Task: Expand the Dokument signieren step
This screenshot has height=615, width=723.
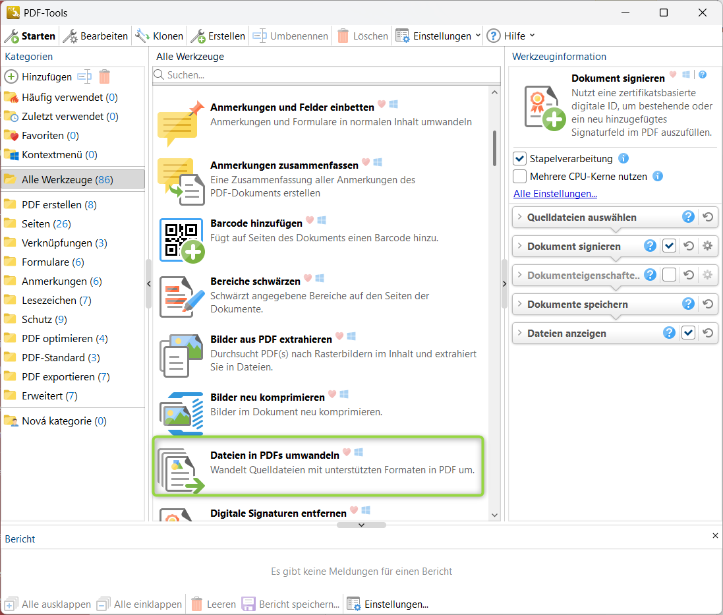Action: coord(519,246)
